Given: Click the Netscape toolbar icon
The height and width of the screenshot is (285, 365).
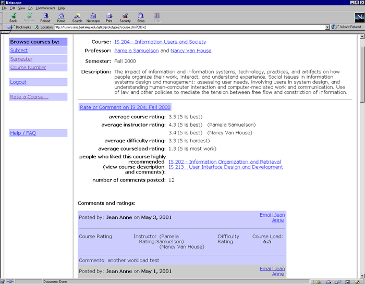Looking at the screenshot, I should click(x=93, y=18).
